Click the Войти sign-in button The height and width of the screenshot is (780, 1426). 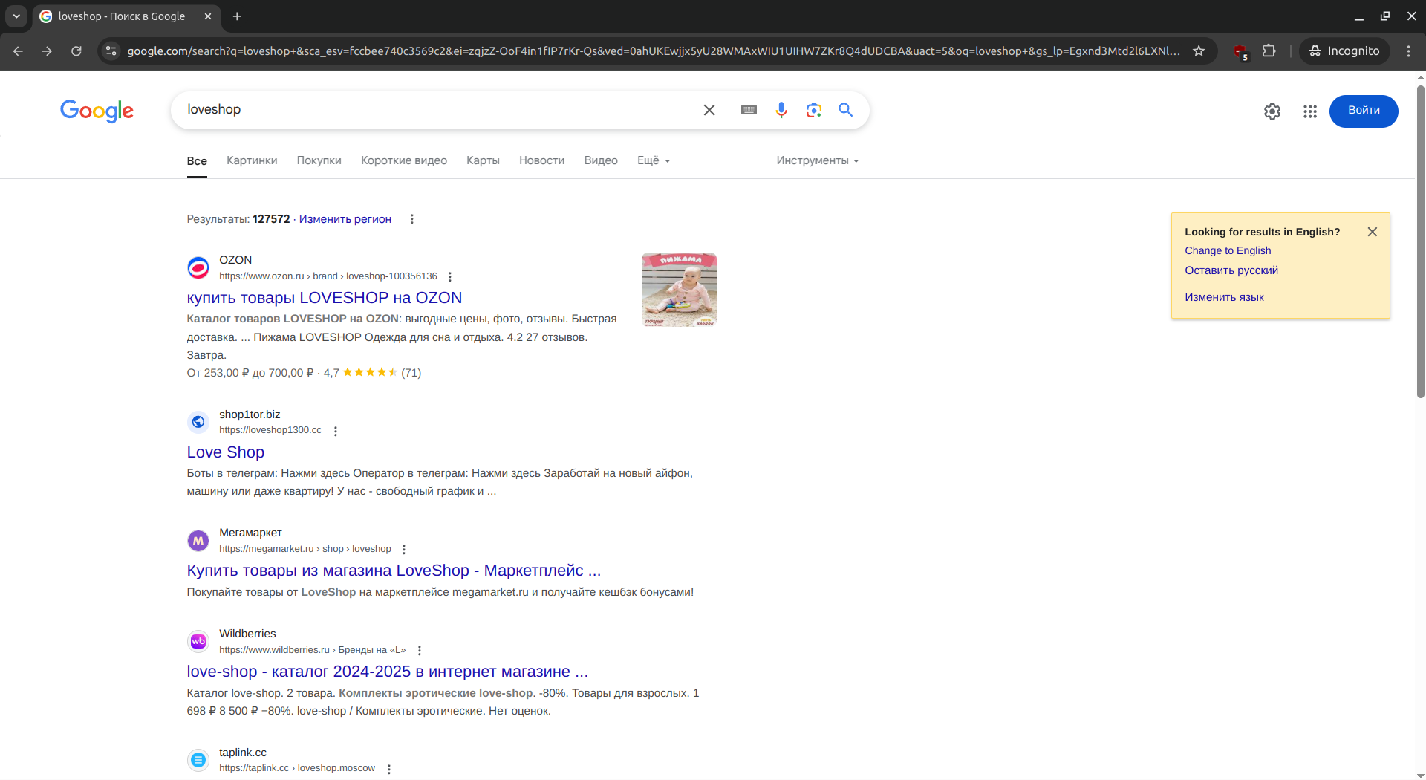tap(1364, 111)
